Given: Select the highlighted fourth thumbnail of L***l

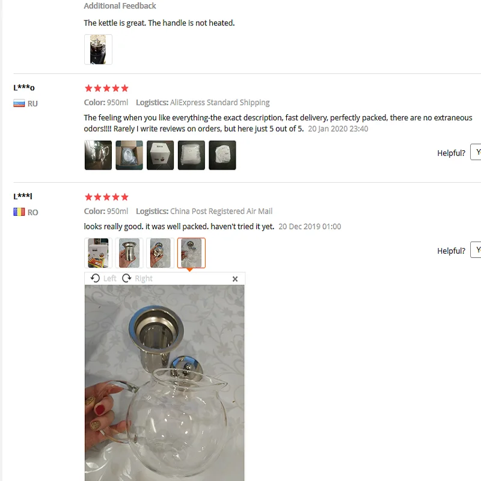Looking at the screenshot, I should click(191, 253).
